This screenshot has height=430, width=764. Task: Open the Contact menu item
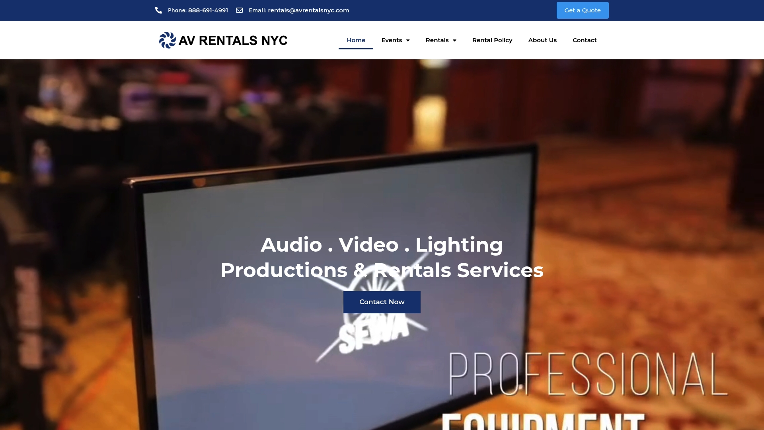point(585,40)
